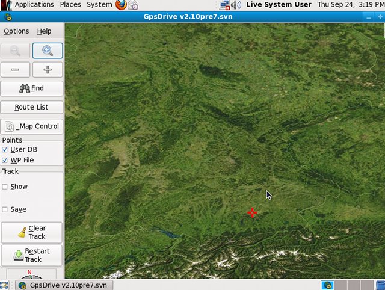Click the clock showing Thu Sep 24
Screen dimensions: 385x290
351,4
